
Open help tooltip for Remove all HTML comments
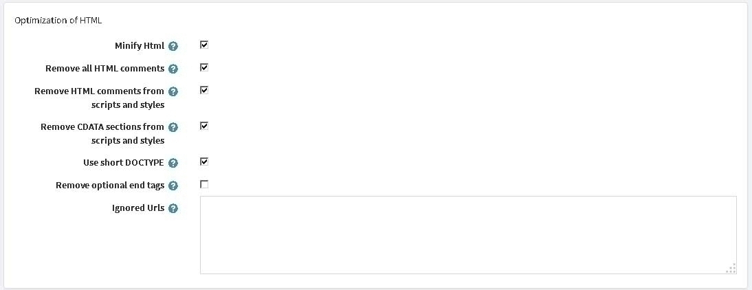click(x=174, y=69)
